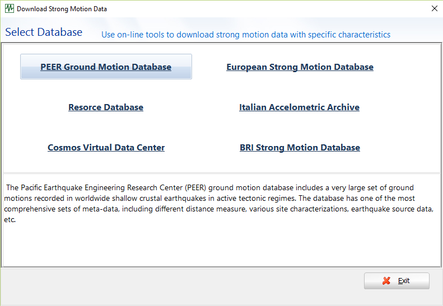Screen dimensions: 443x306
Task: Click the red X icon on Exit button
Action: point(386,281)
